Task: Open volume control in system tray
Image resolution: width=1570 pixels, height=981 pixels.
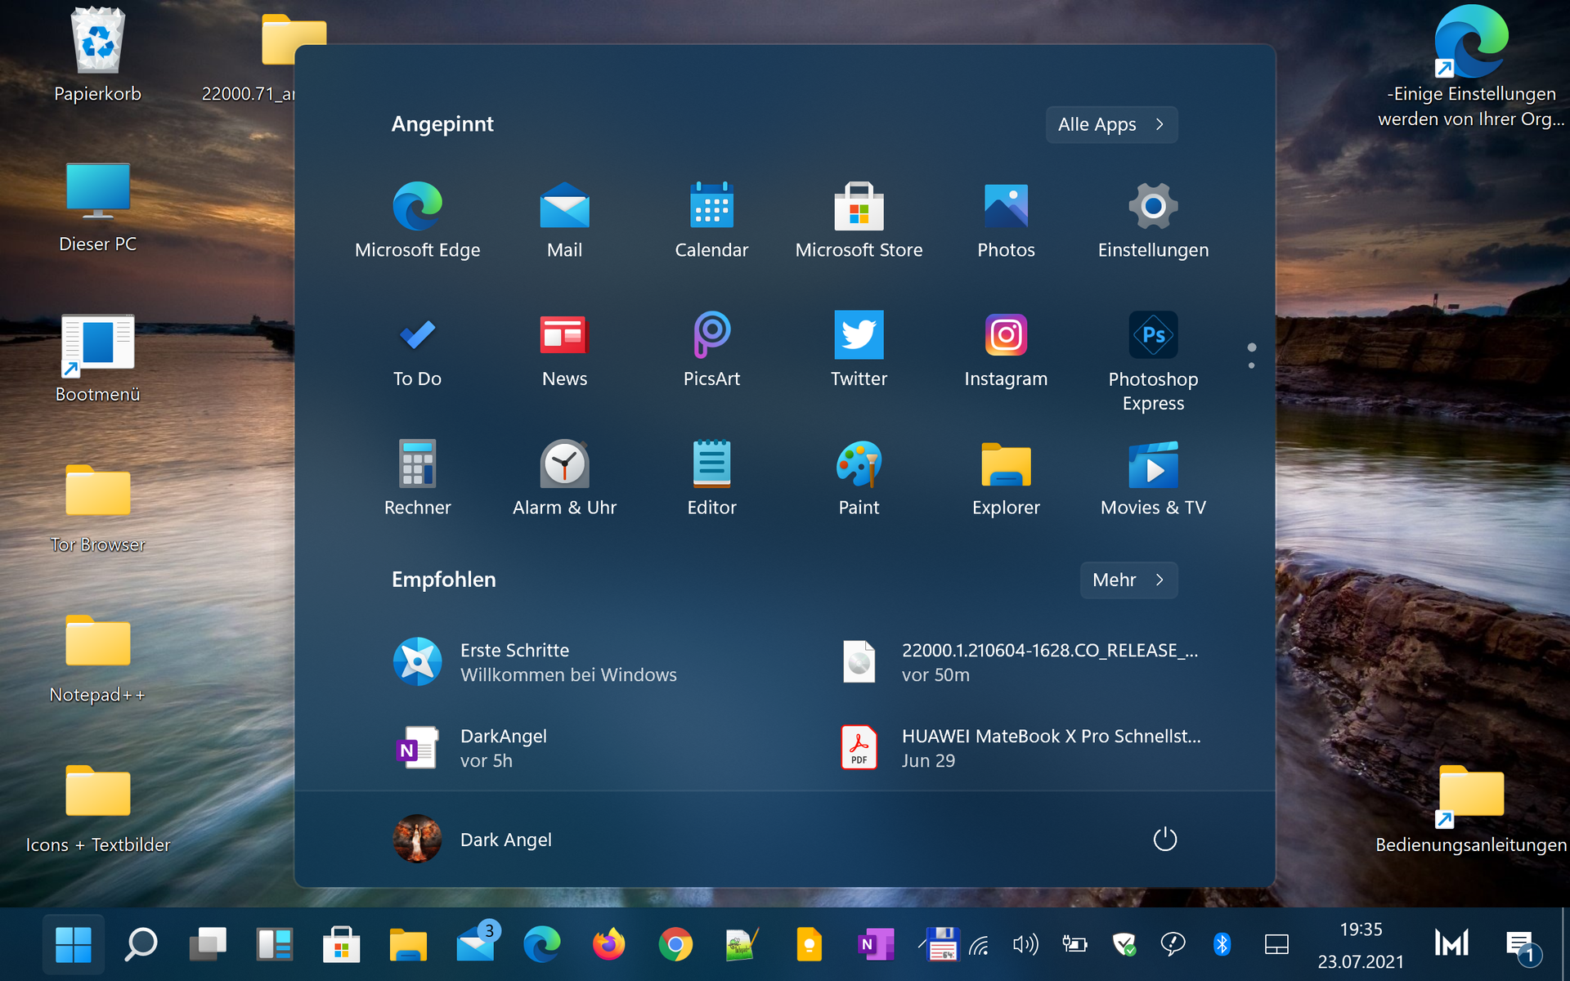Action: pos(1025,945)
